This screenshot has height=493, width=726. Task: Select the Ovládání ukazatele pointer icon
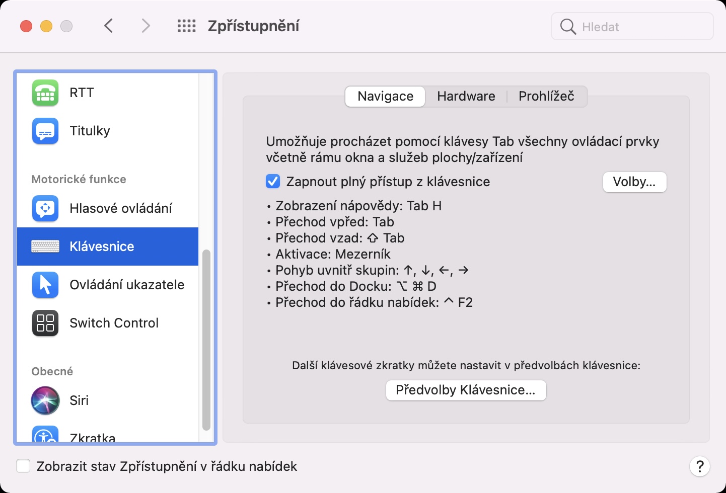point(45,285)
